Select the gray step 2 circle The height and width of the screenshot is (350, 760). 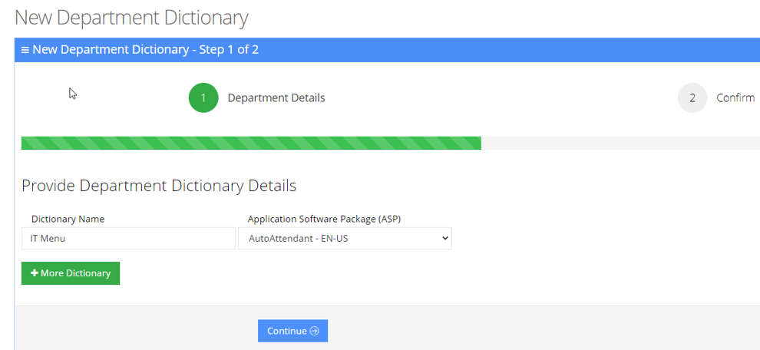point(692,98)
